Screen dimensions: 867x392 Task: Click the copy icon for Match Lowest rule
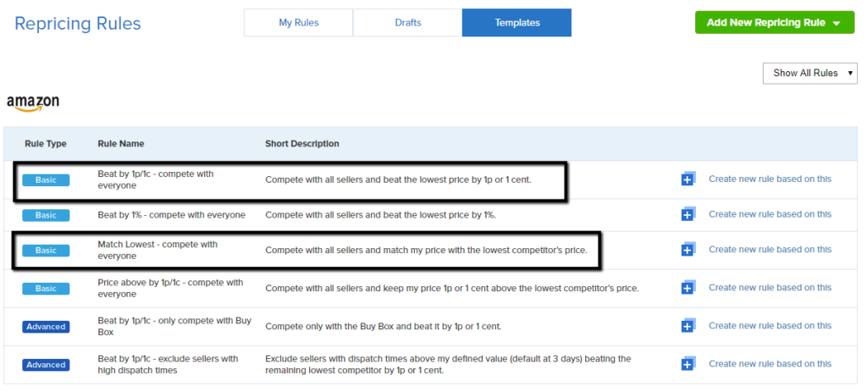pos(688,250)
